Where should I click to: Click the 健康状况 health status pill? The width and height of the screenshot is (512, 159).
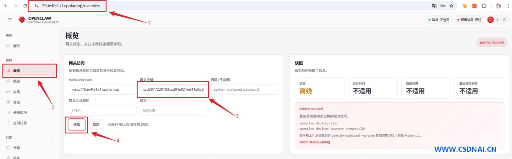[x=469, y=20]
